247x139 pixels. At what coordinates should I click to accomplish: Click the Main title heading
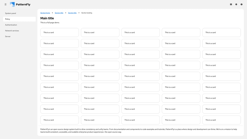(47, 18)
